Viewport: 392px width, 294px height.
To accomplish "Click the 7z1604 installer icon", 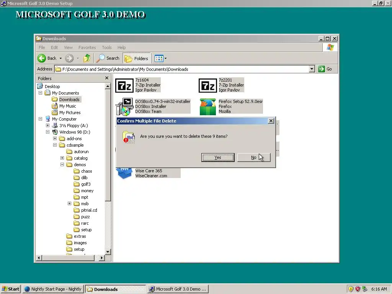I will click(x=124, y=85).
